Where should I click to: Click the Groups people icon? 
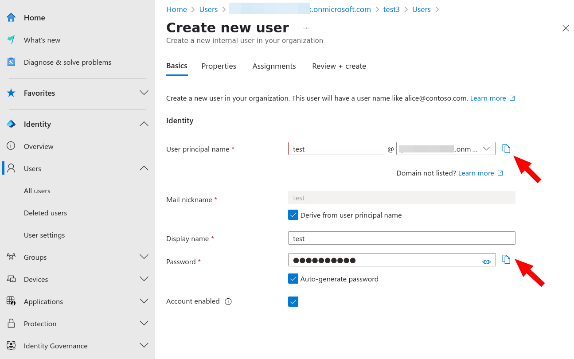click(11, 257)
